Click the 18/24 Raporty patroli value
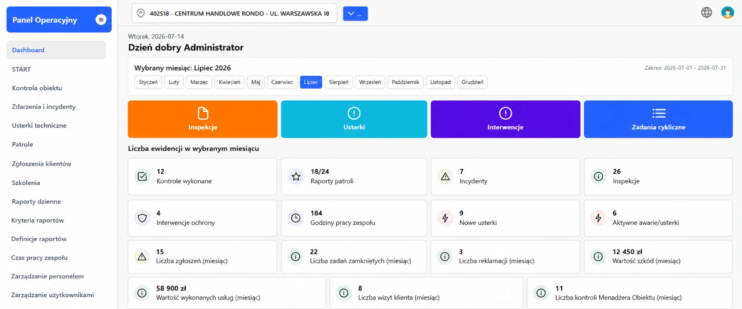 click(x=320, y=171)
